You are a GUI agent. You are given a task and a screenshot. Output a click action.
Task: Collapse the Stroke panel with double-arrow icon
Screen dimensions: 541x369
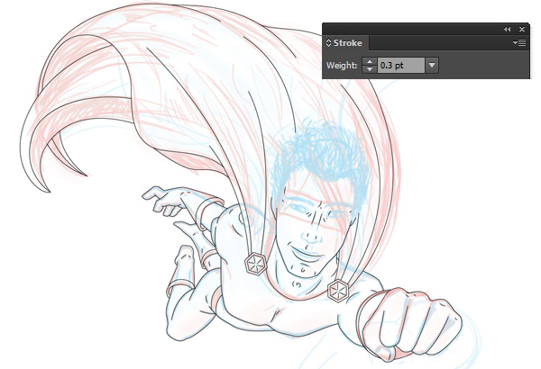[507, 30]
